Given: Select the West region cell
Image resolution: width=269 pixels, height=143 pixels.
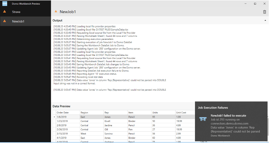Looking at the screenshot, I should pos(92,134).
